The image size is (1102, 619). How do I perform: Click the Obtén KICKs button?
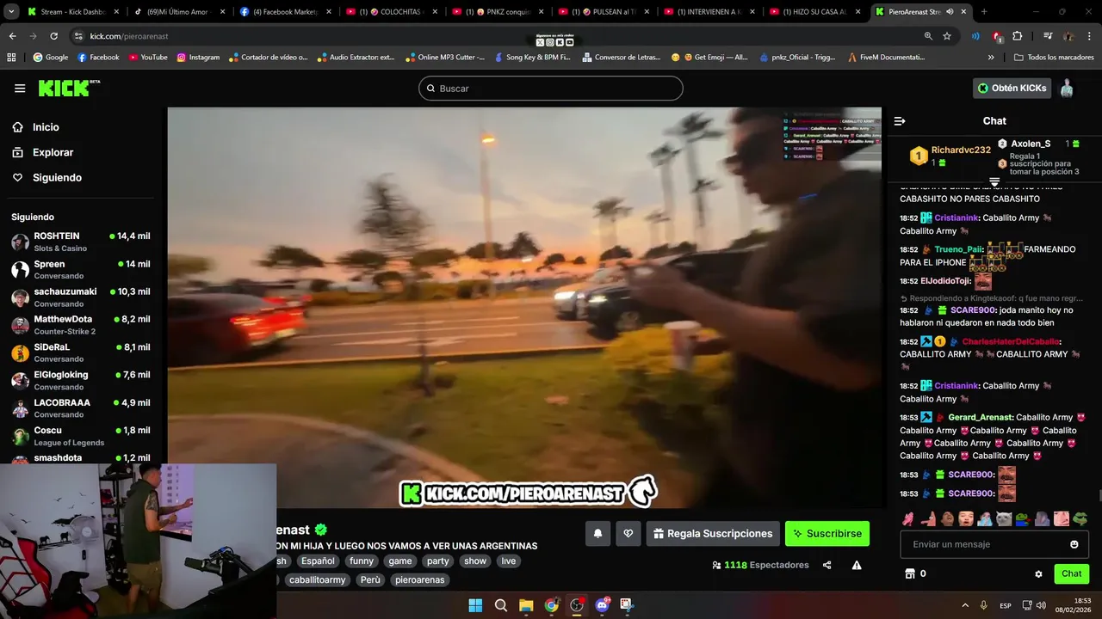1012,88
